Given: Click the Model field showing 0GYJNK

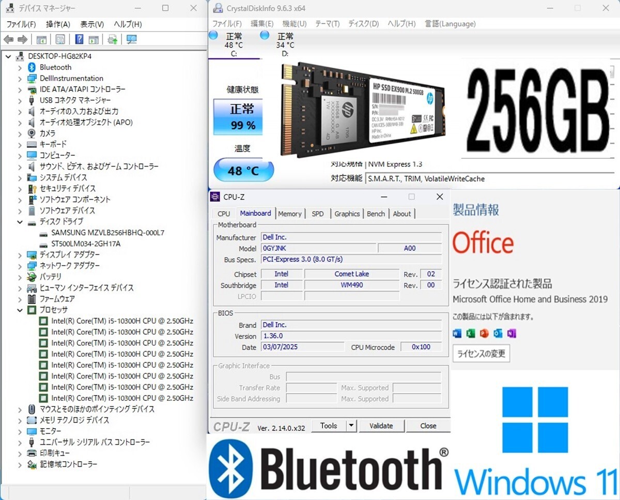Looking at the screenshot, I should 318,248.
